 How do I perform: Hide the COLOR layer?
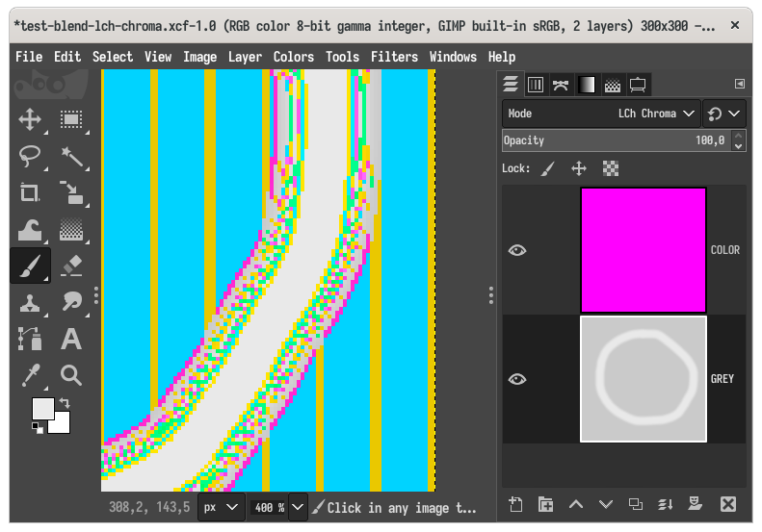coord(517,250)
